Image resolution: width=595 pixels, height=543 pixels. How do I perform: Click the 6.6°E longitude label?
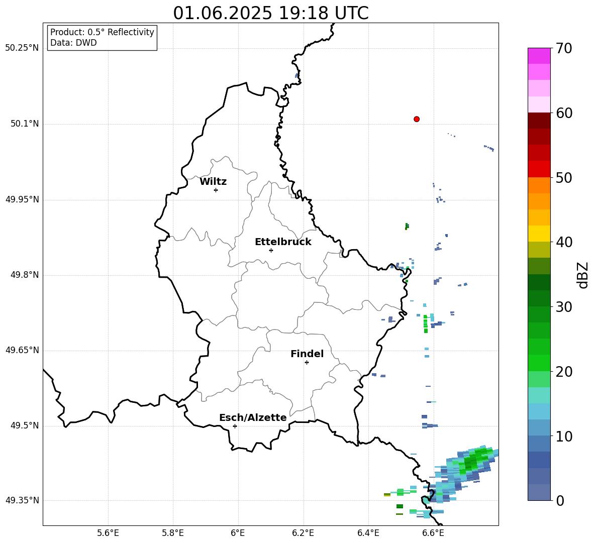coord(433,533)
